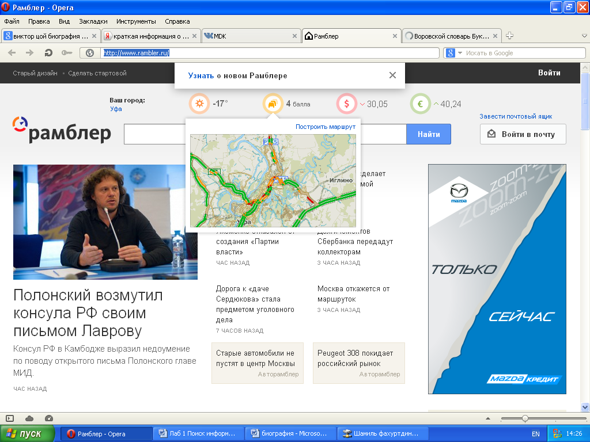Click the page scrollbar down arrow
The image size is (590, 442).
point(585,407)
